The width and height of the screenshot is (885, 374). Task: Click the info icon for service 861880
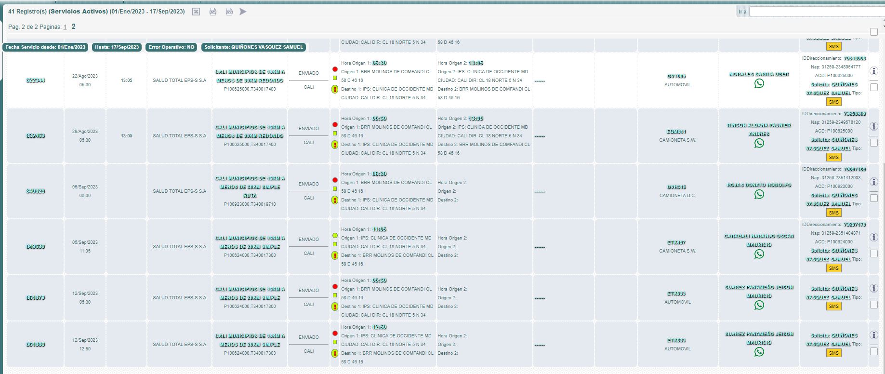pyautogui.click(x=873, y=335)
